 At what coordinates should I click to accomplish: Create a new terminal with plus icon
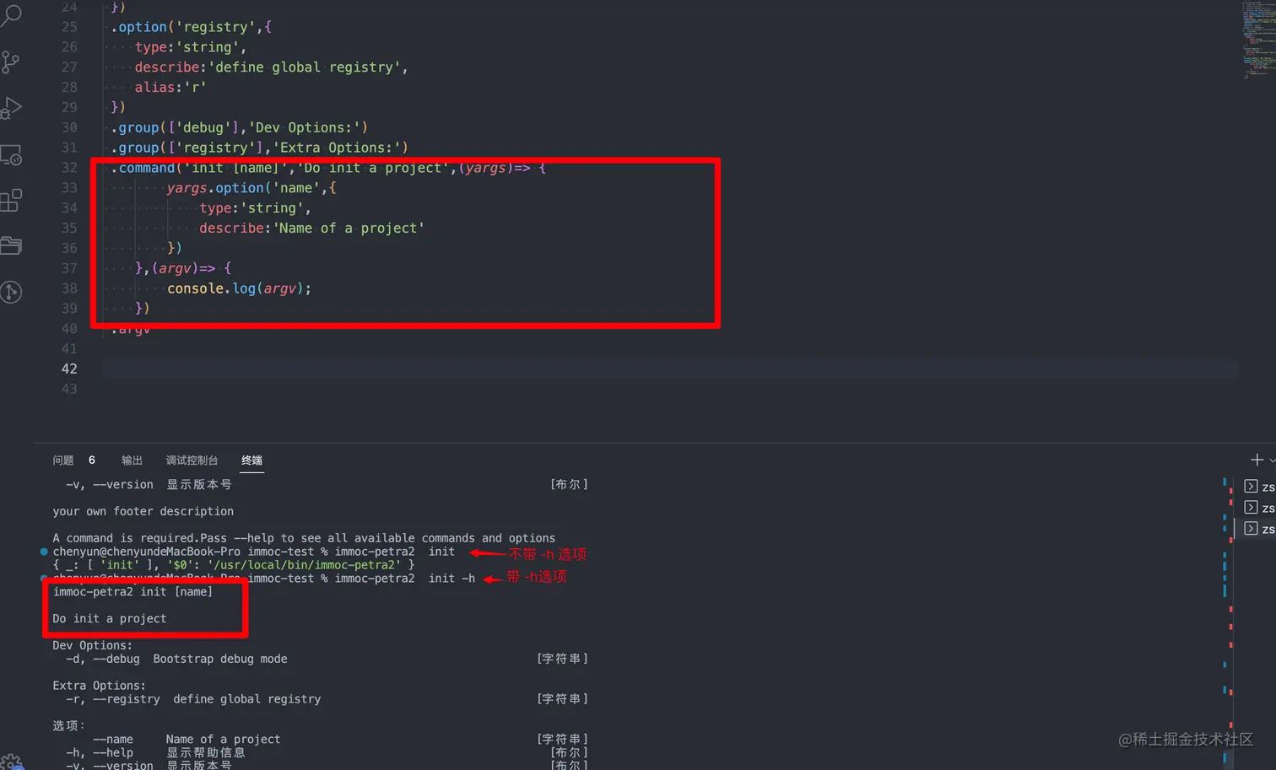(x=1257, y=460)
